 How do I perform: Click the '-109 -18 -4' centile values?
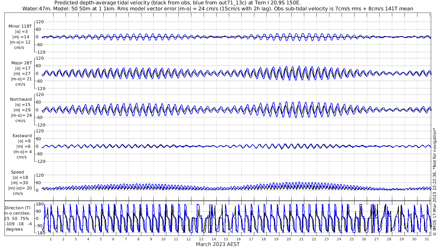(x=18, y=224)
